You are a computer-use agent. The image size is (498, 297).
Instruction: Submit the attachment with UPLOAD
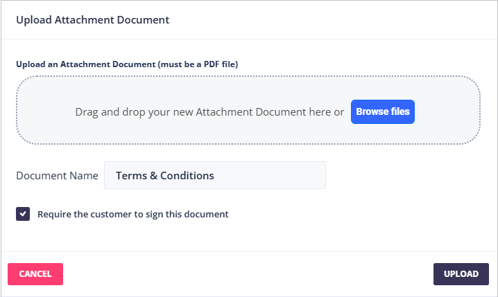(461, 274)
